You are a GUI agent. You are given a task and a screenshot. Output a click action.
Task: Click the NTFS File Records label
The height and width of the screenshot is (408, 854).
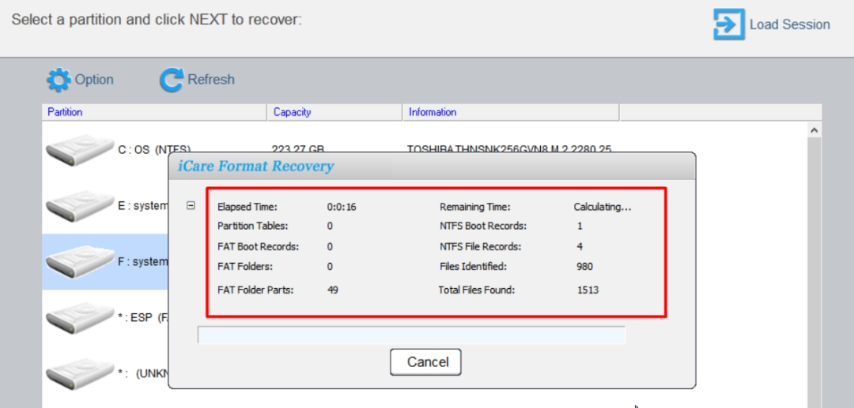click(x=481, y=247)
